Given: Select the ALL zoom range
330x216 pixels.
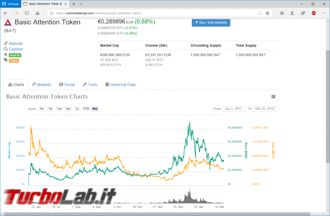Looking at the screenshot, I should (x=95, y=109).
